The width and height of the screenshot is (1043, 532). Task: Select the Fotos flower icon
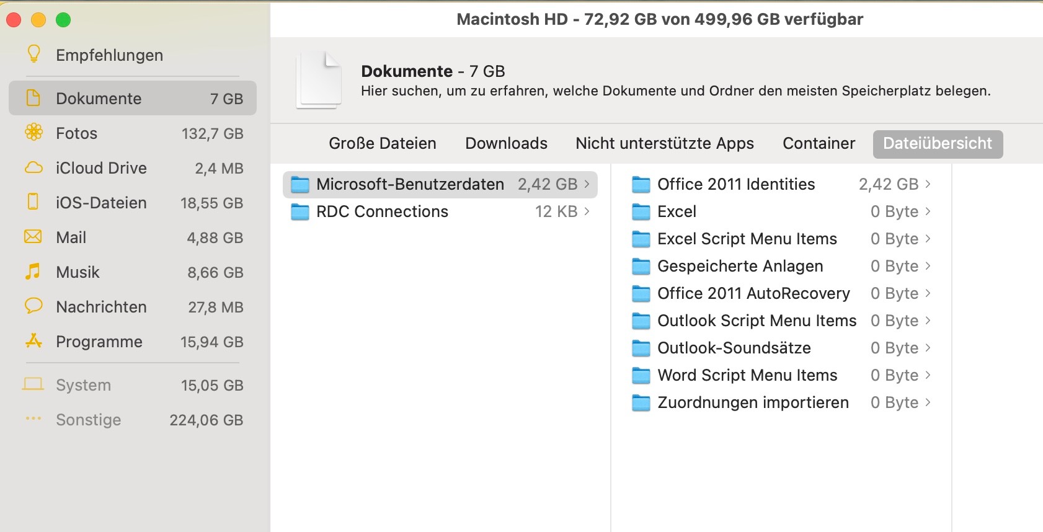pos(33,133)
